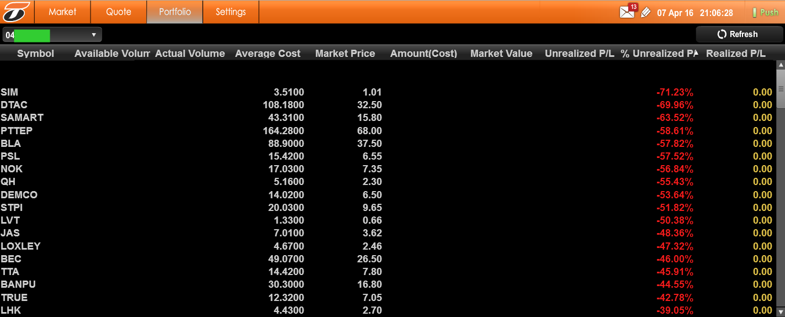The width and height of the screenshot is (785, 317).
Task: Sort by the Actual Volume column header
Action: pos(190,54)
